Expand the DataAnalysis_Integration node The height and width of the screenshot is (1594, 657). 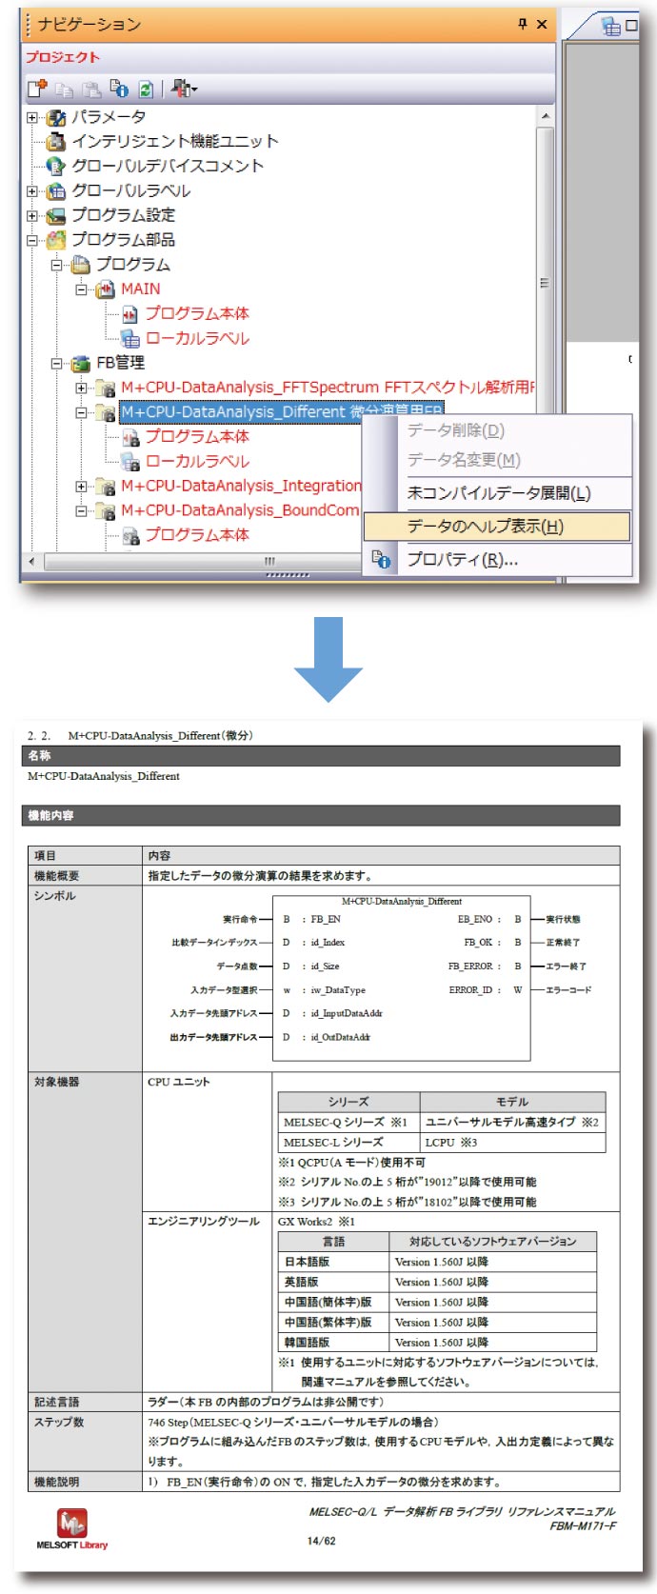[x=82, y=487]
